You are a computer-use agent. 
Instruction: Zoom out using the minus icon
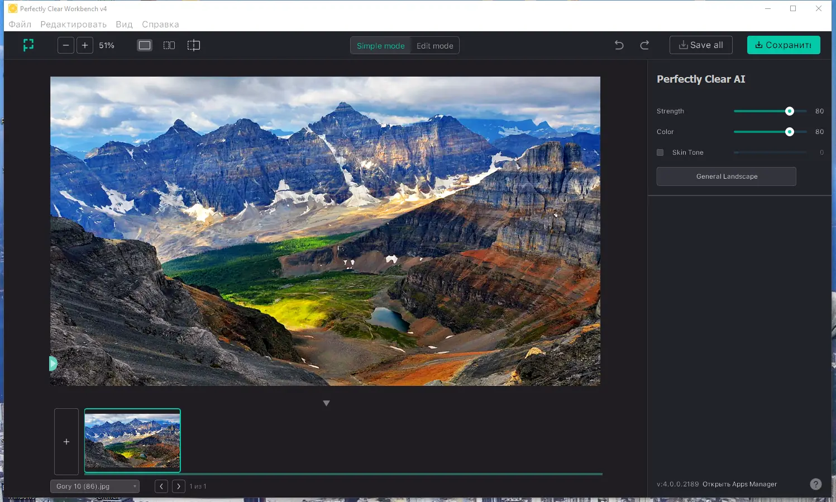[65, 45]
